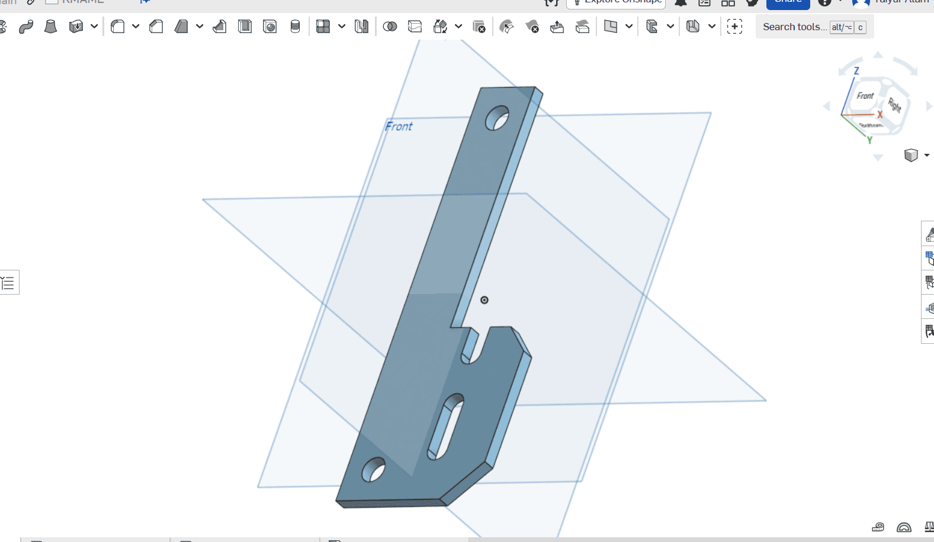Select the Chamfer tool
Viewport: 934px width, 542px height.
pyautogui.click(x=156, y=27)
